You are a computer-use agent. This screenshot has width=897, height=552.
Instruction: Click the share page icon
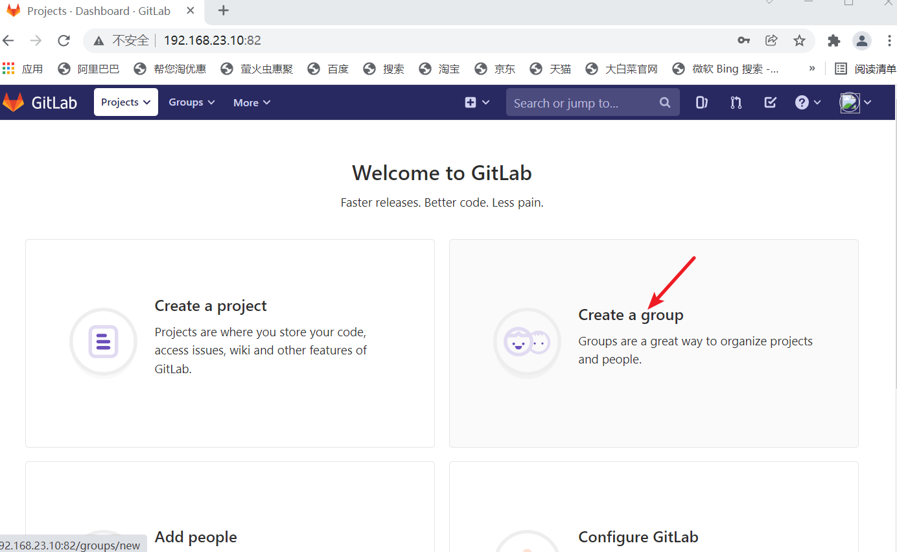click(771, 40)
